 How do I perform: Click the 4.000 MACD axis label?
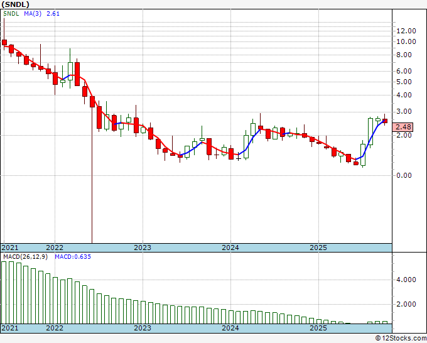(405, 280)
